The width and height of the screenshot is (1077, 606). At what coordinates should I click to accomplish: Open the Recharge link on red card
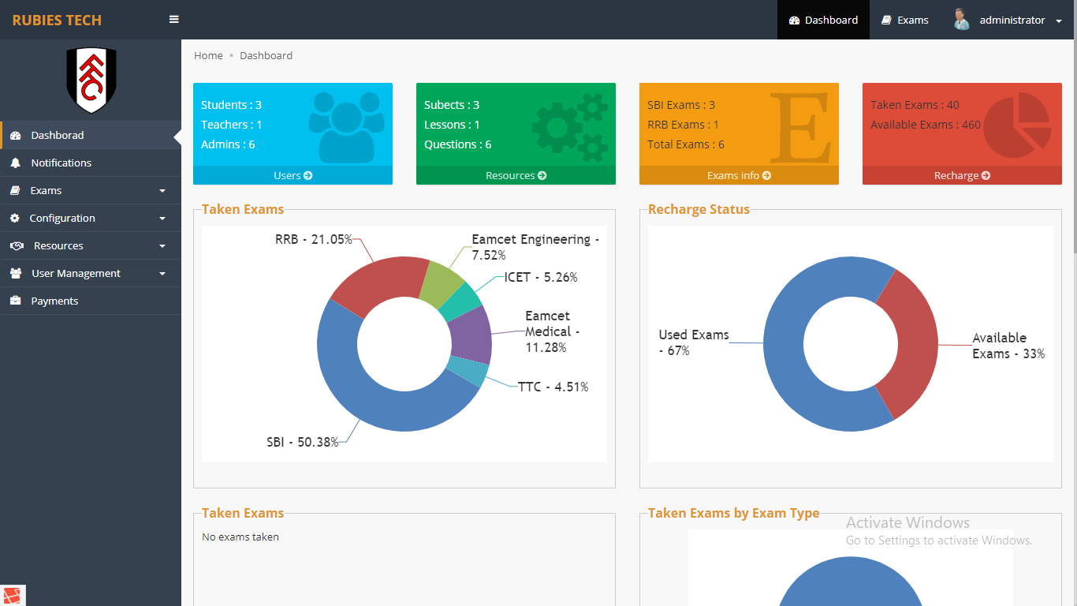tap(962, 175)
